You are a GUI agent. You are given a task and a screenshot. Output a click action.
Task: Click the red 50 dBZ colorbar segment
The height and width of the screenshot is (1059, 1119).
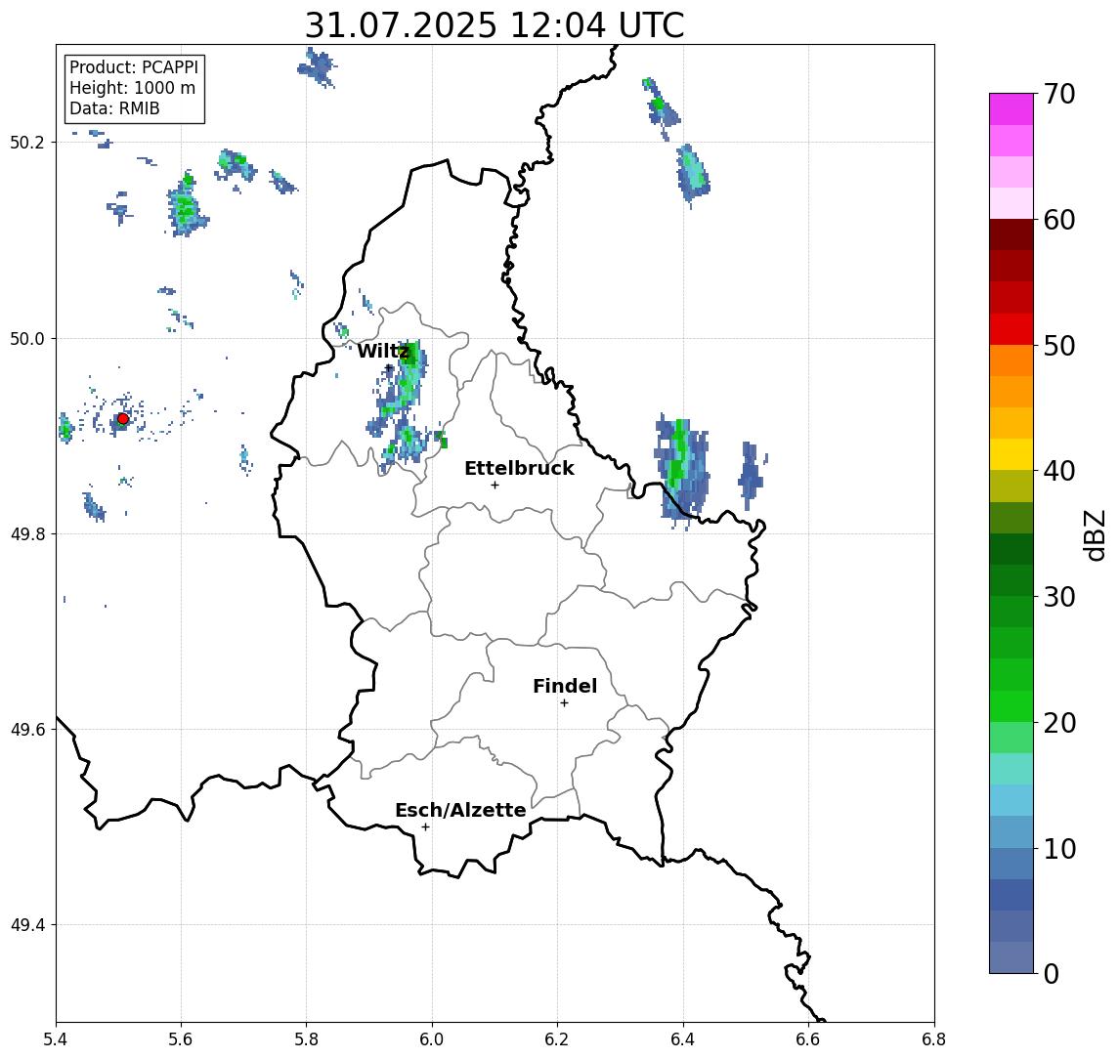(x=1011, y=329)
